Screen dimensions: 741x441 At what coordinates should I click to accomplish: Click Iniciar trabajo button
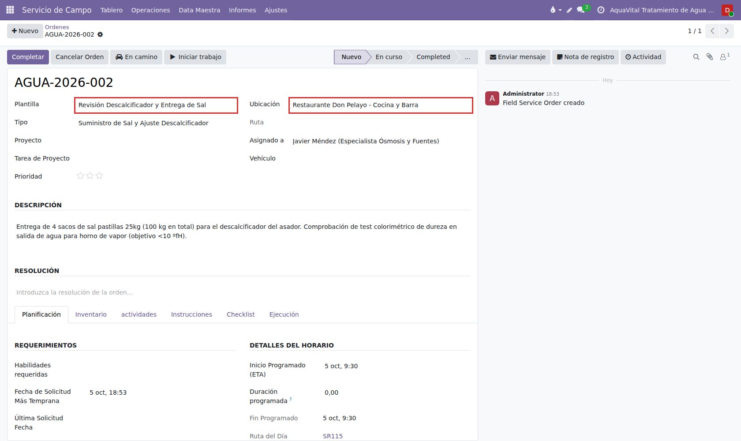click(x=195, y=57)
